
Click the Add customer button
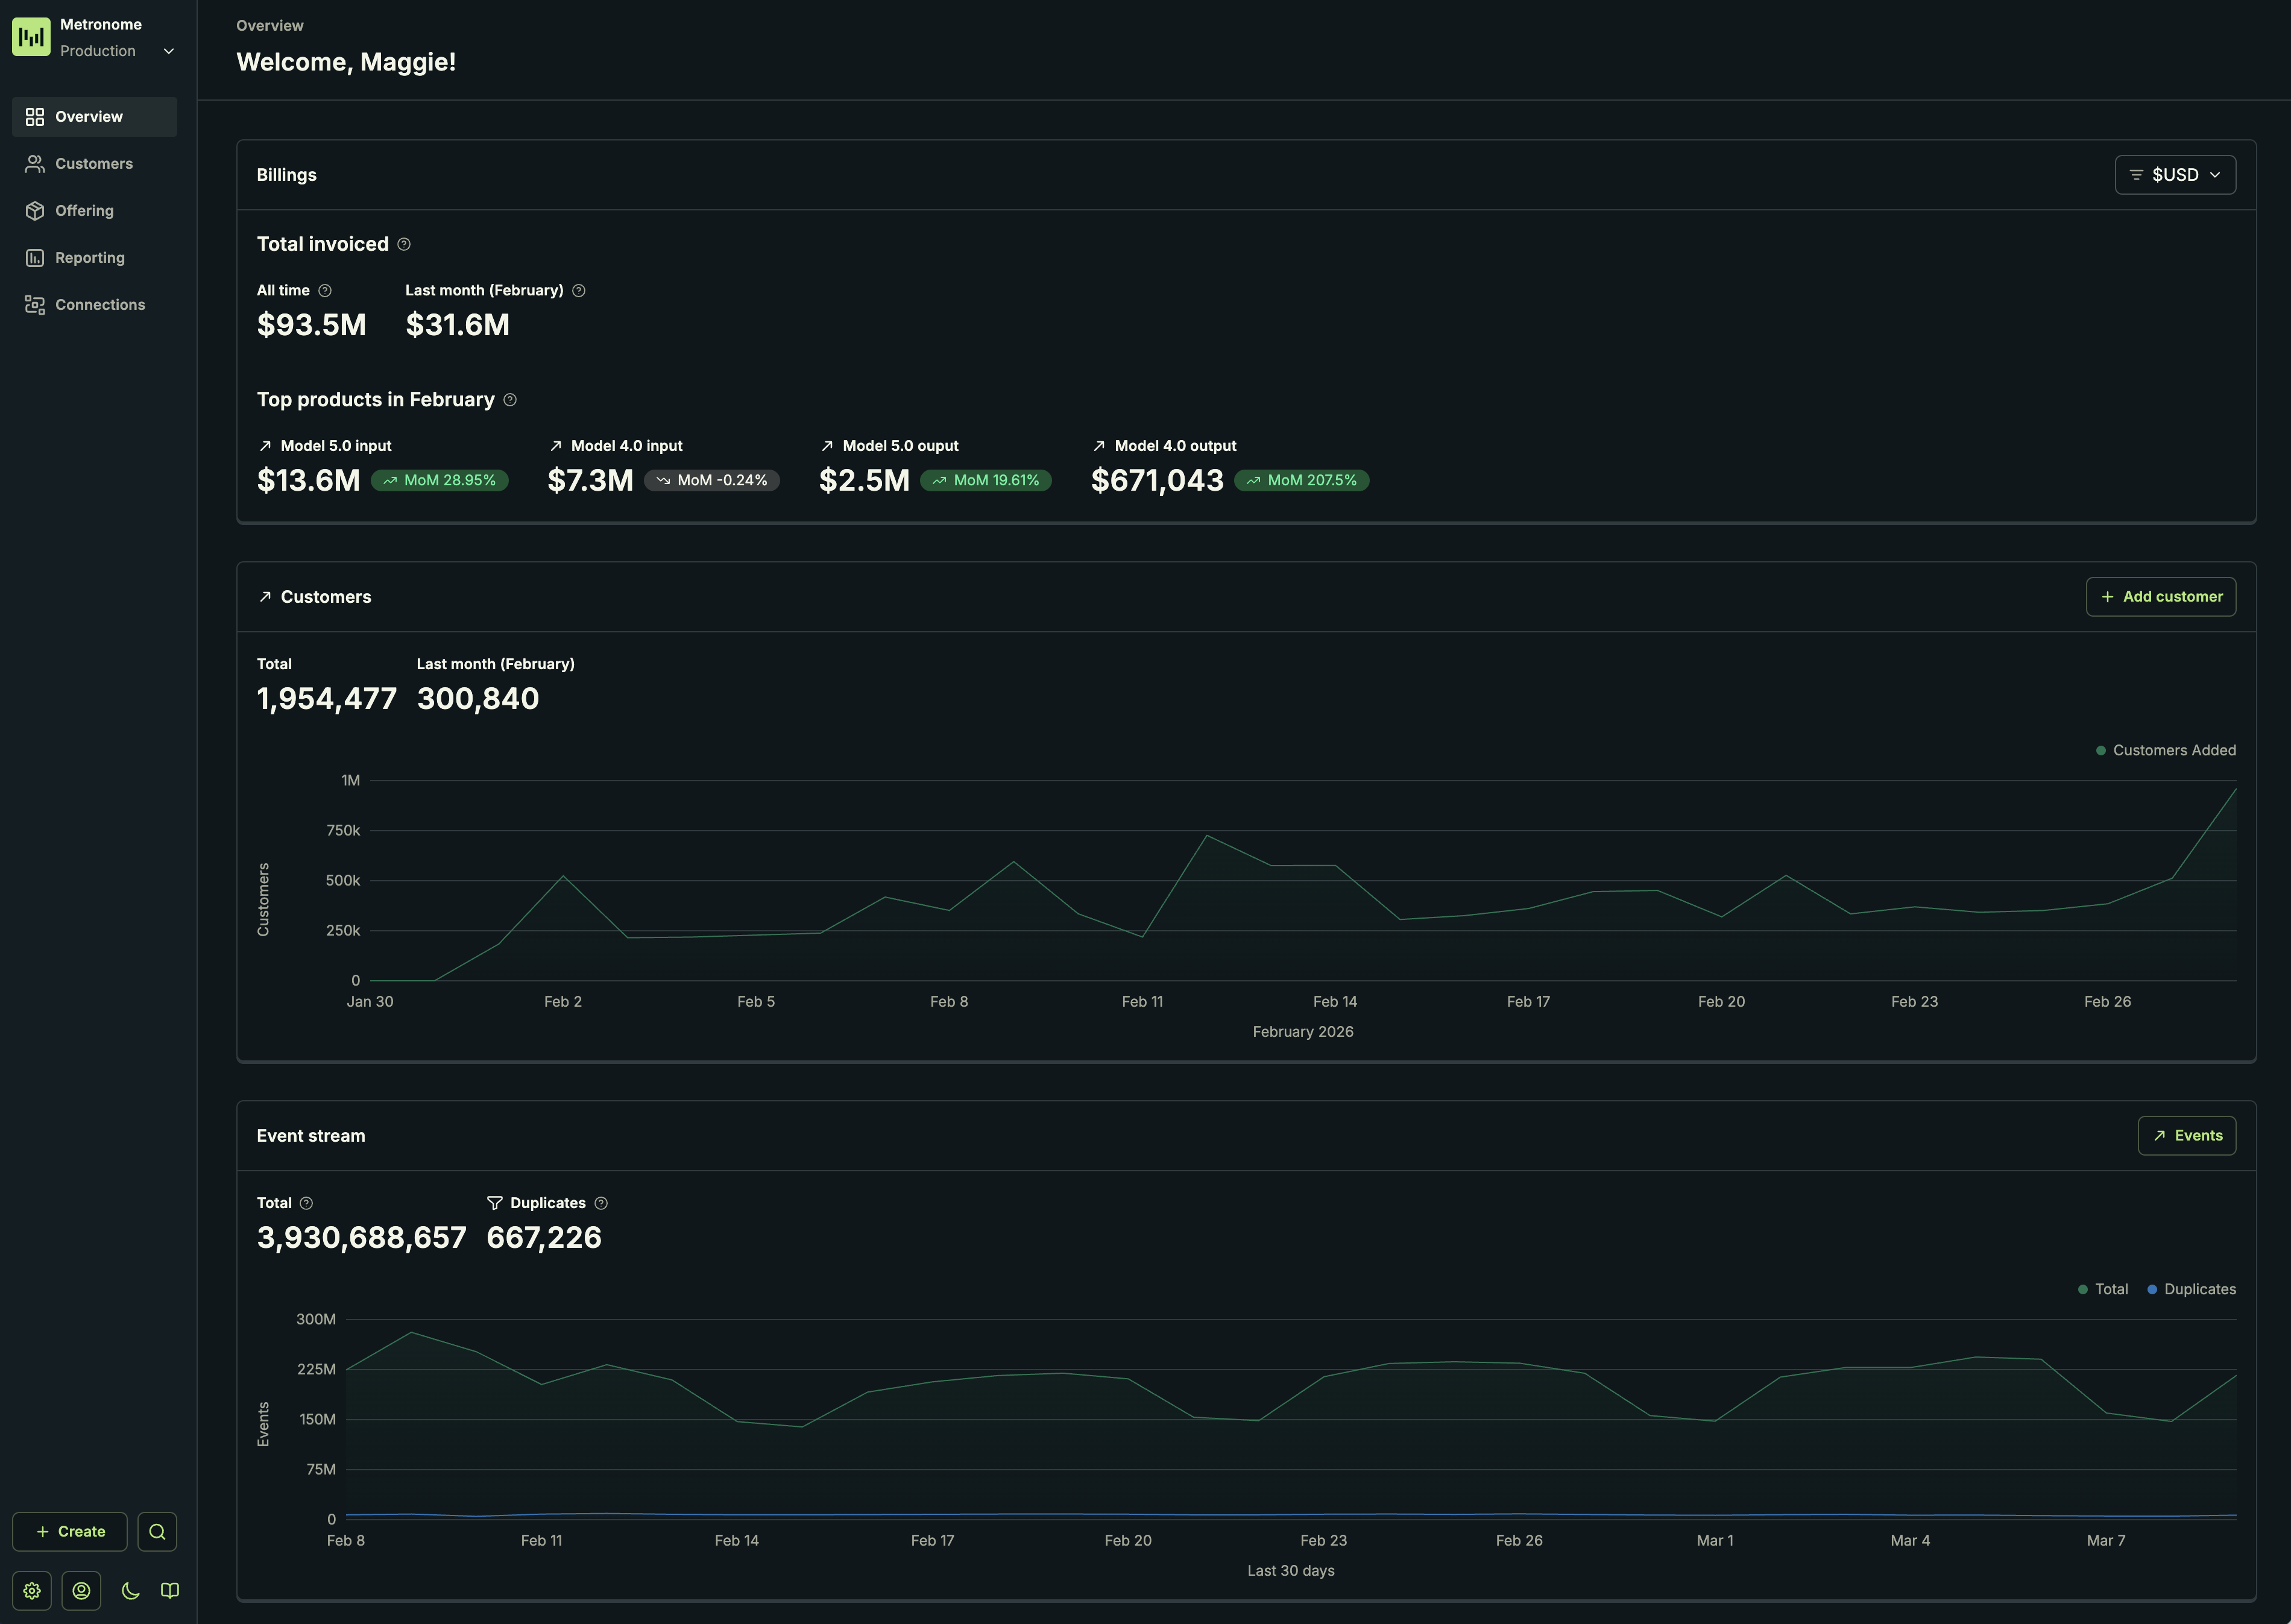[x=2161, y=597]
